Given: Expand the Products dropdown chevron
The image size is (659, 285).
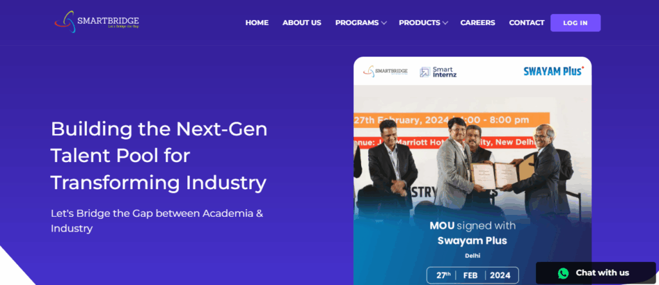Looking at the screenshot, I should pyautogui.click(x=445, y=23).
